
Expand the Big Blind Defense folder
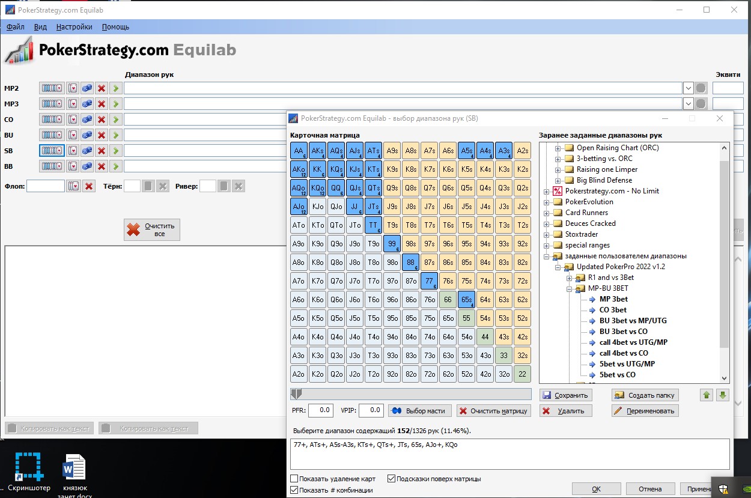(x=558, y=180)
